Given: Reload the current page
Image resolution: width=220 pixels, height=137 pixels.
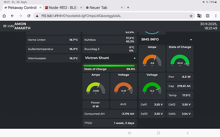Looking at the screenshot, I should tap(29, 16).
